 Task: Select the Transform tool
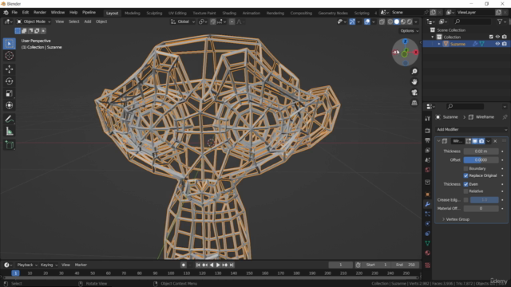(9, 105)
